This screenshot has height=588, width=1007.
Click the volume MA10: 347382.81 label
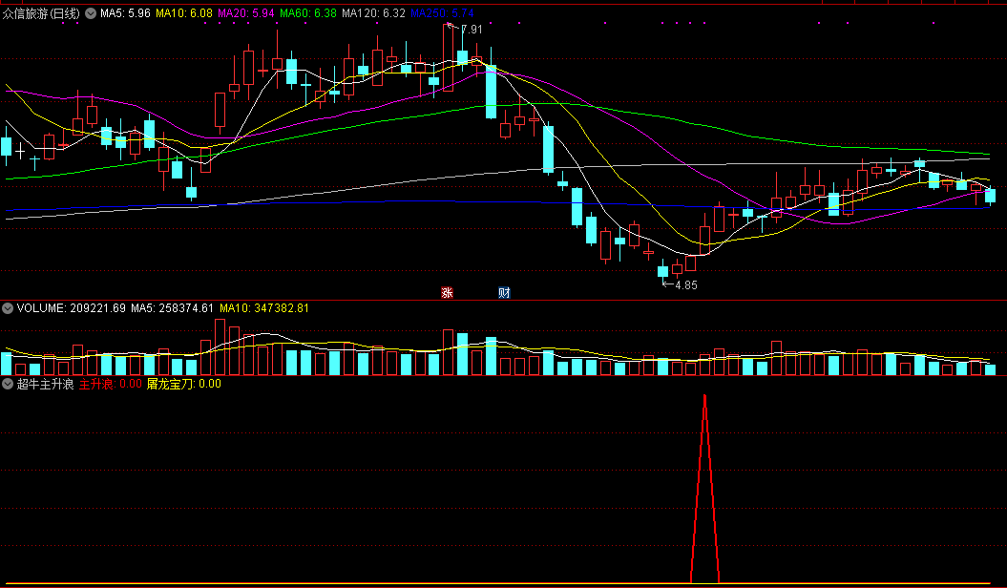(264, 308)
